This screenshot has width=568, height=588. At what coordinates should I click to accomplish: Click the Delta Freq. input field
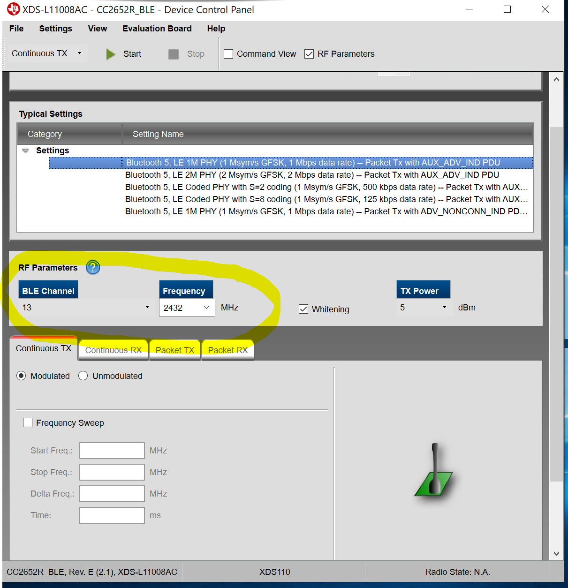pos(112,494)
